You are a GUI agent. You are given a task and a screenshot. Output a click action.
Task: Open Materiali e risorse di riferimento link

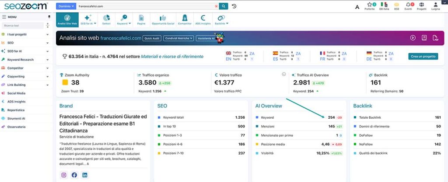[172, 56]
